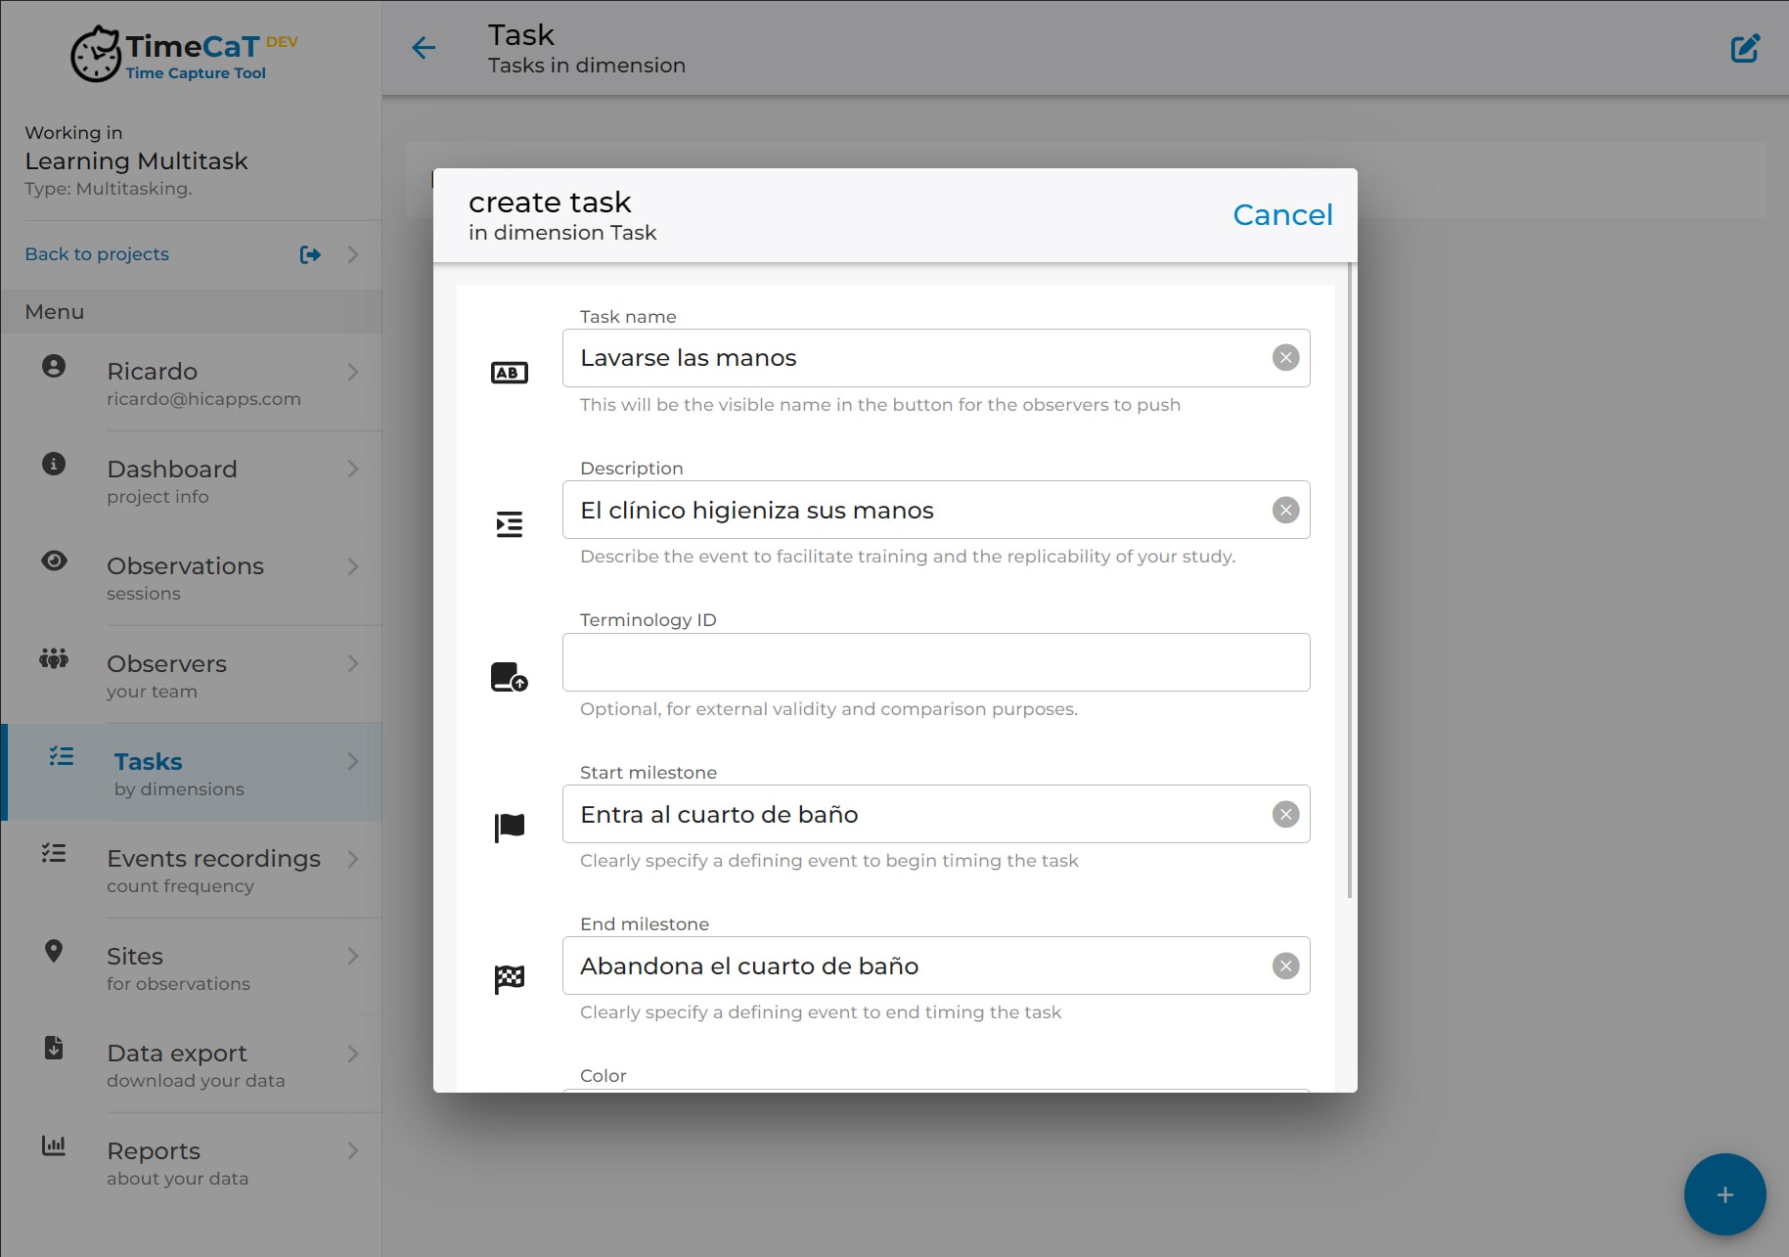This screenshot has width=1789, height=1257.
Task: Clear the Start milestone field
Action: pos(1285,814)
